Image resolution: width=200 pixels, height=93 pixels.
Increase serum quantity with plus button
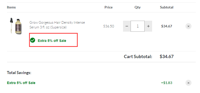tap(148, 26)
